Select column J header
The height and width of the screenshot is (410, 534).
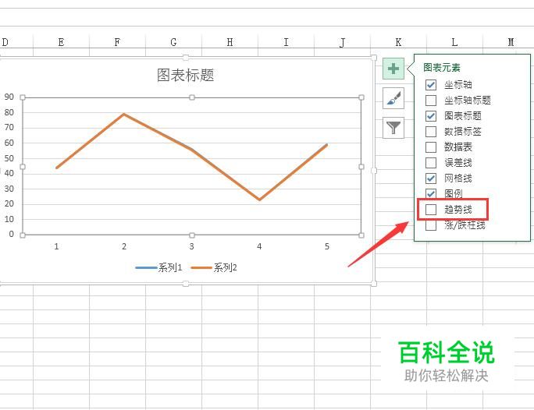pos(342,42)
